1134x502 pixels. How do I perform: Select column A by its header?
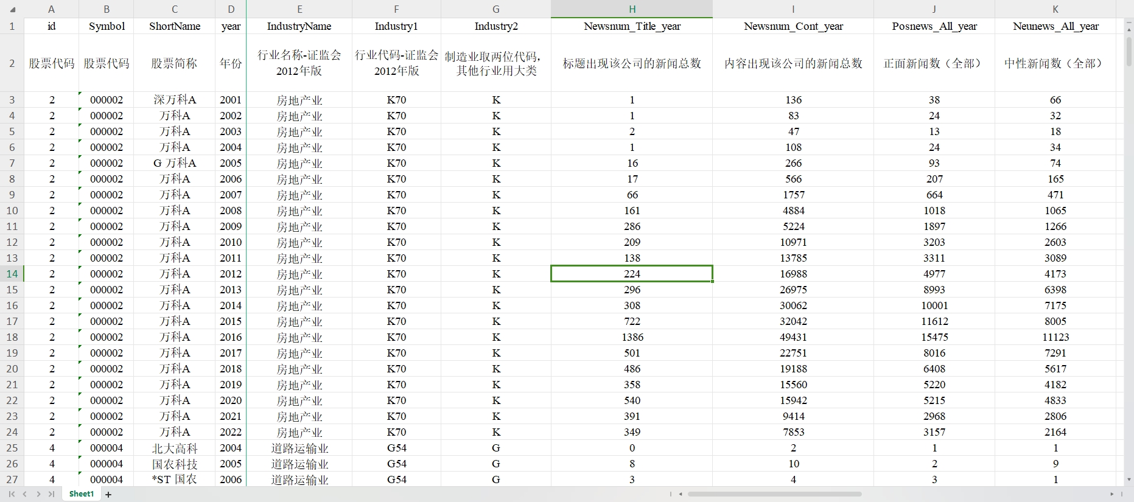[x=51, y=9]
